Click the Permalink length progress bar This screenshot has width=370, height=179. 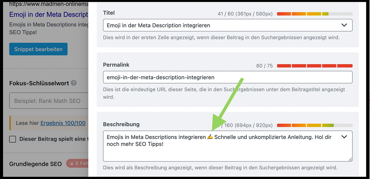315,66
